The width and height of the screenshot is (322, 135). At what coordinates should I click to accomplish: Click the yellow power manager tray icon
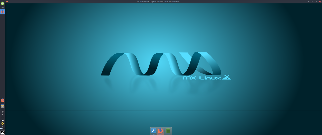pos(3,123)
